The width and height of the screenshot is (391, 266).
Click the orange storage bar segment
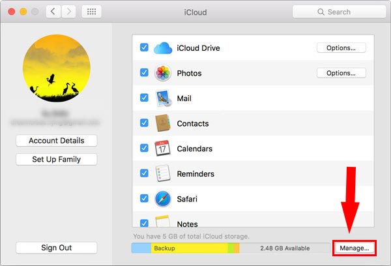pyautogui.click(x=237, y=248)
